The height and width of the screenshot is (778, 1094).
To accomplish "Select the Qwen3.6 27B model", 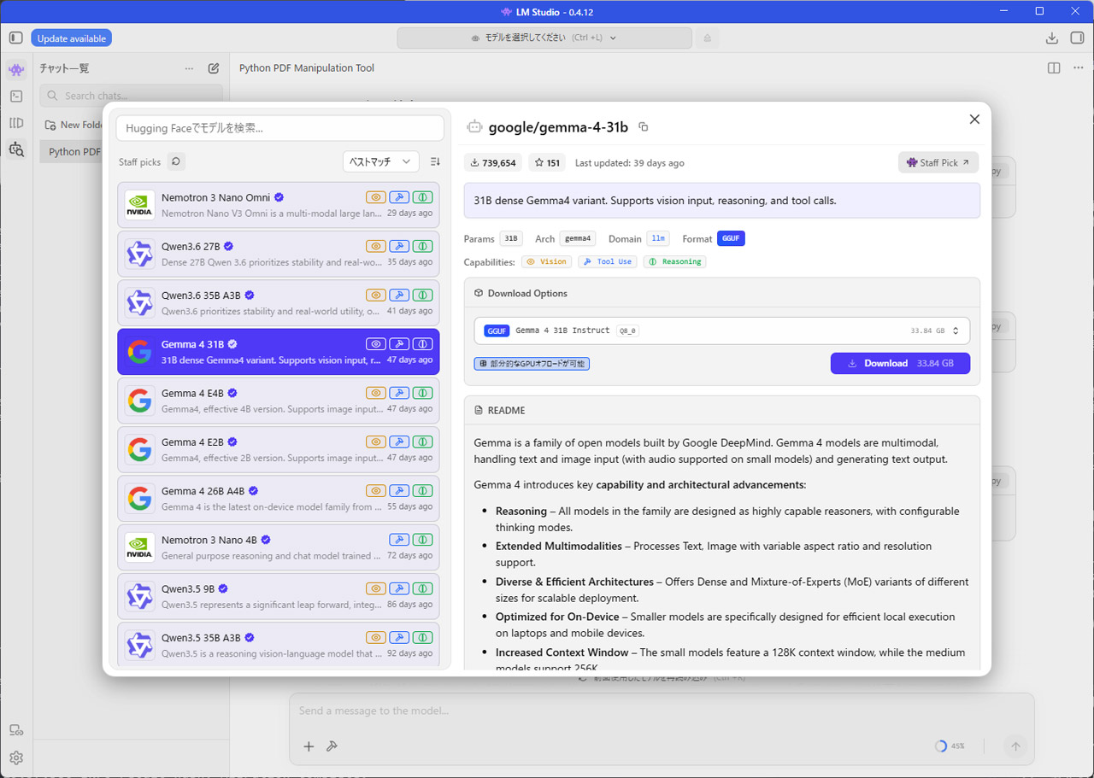I will pyautogui.click(x=279, y=254).
